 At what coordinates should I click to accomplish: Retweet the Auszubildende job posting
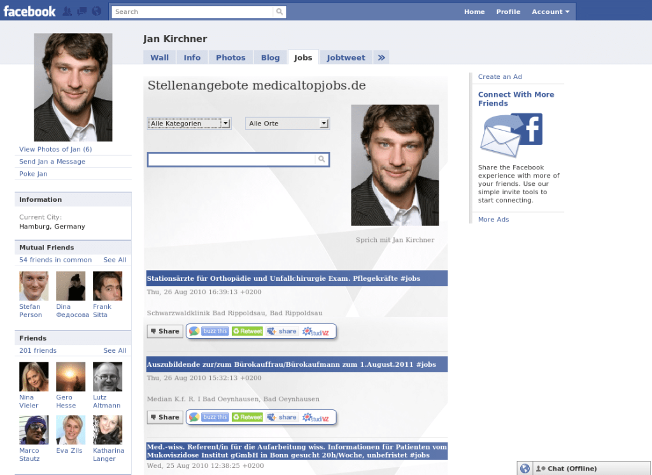click(x=248, y=417)
